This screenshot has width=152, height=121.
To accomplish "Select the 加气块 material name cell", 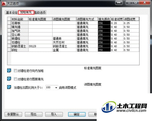I will coord(20,31).
